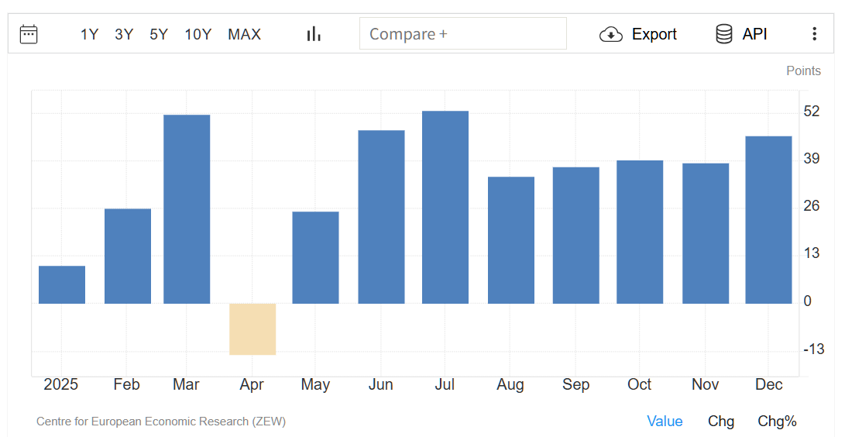Show the MAX time range
The width and height of the screenshot is (845, 437).
pyautogui.click(x=244, y=34)
